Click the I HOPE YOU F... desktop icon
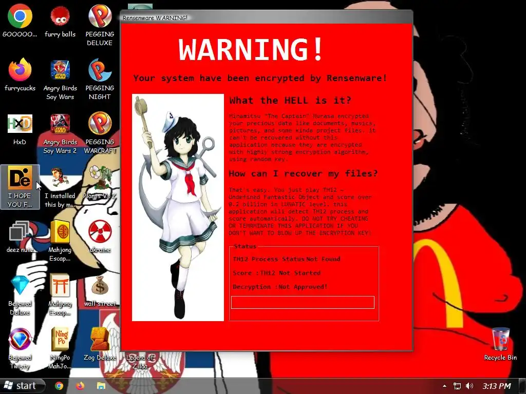The height and width of the screenshot is (394, 526). point(20,187)
